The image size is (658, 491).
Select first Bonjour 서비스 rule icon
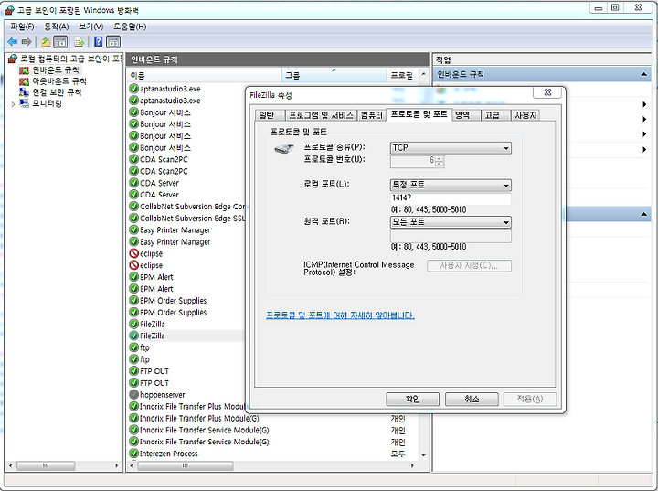tap(133, 112)
